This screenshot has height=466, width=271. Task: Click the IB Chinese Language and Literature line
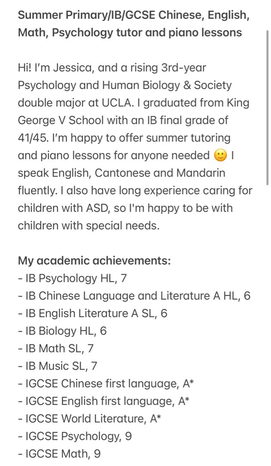pyautogui.click(x=134, y=296)
